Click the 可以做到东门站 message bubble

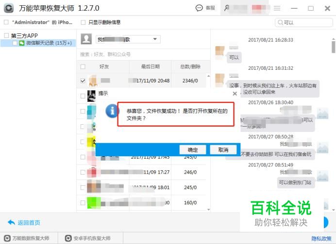296,182
